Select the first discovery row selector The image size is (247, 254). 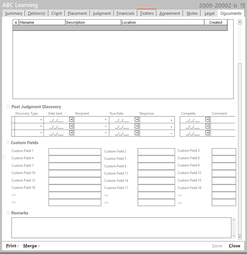[x=13, y=120]
